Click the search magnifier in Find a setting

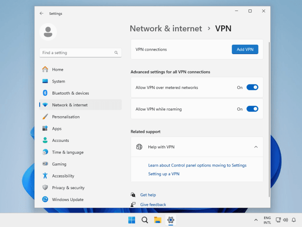(x=116, y=53)
